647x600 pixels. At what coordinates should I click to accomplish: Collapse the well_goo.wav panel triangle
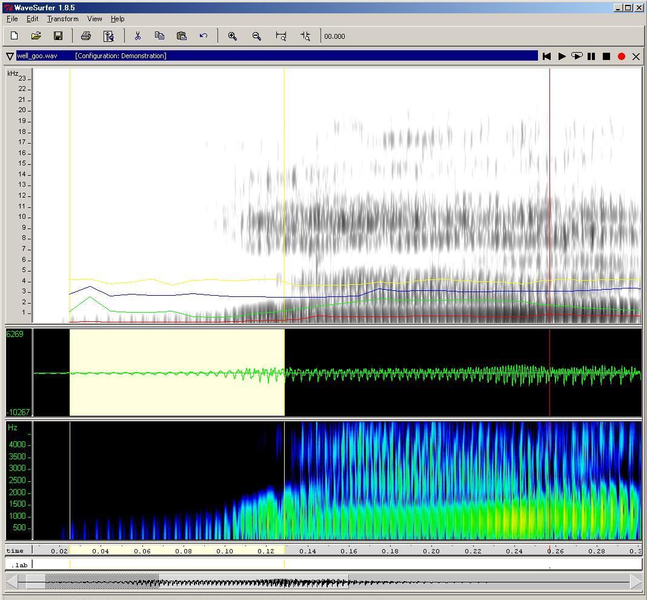click(10, 56)
